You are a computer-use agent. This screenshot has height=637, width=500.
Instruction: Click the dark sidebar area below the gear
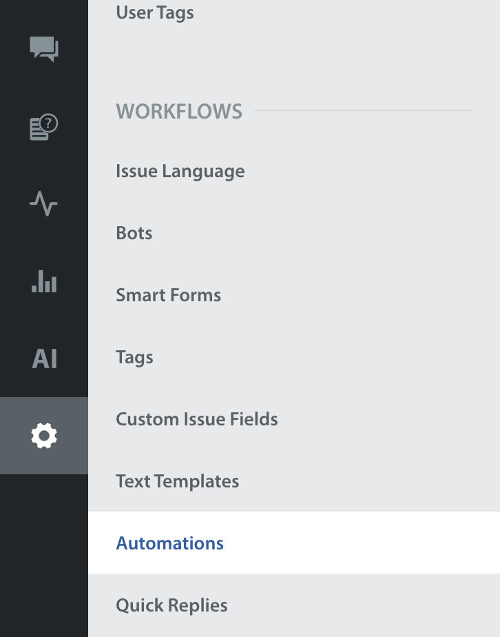pos(44,552)
